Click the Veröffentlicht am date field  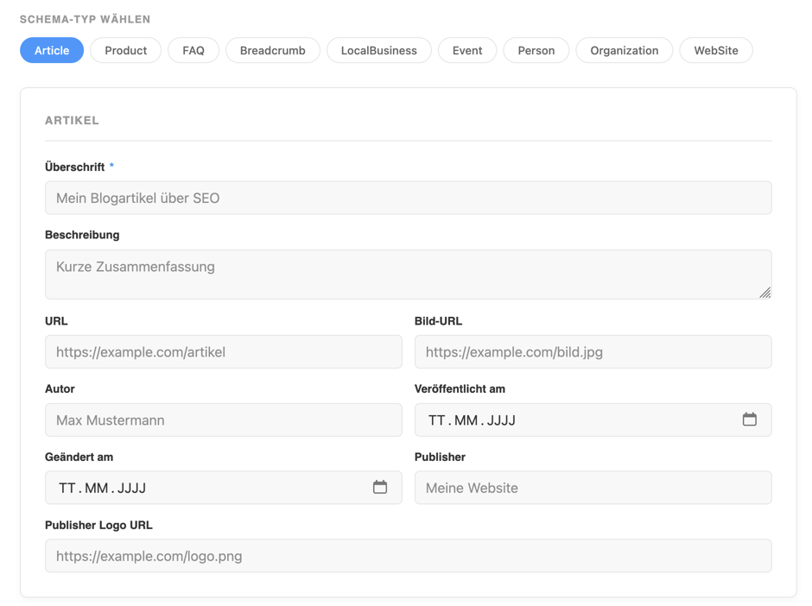click(x=570, y=420)
